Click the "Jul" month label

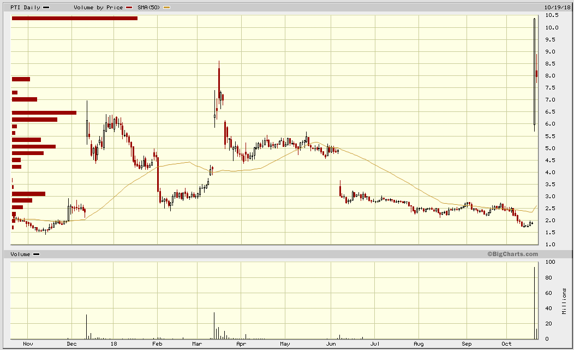[x=375, y=344]
